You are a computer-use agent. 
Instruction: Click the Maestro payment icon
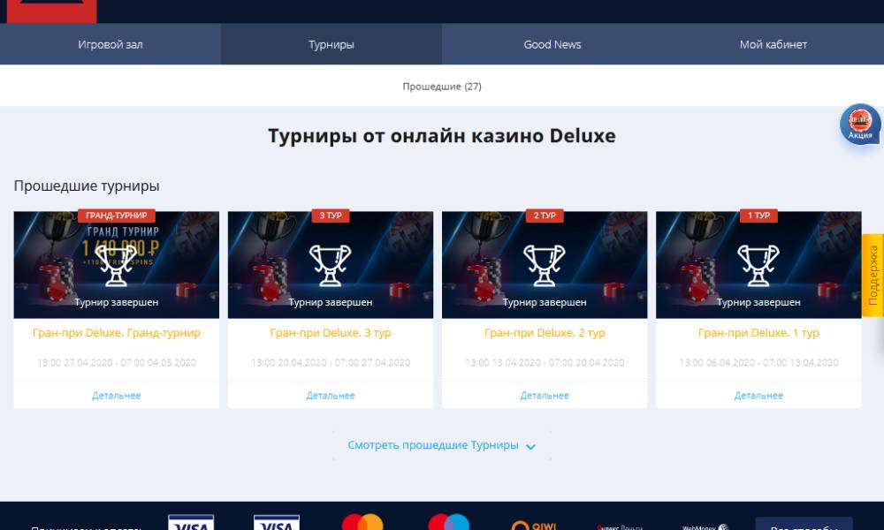click(x=448, y=522)
